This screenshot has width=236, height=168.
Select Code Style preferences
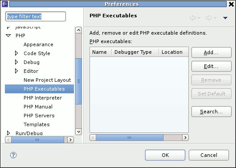(x=37, y=53)
